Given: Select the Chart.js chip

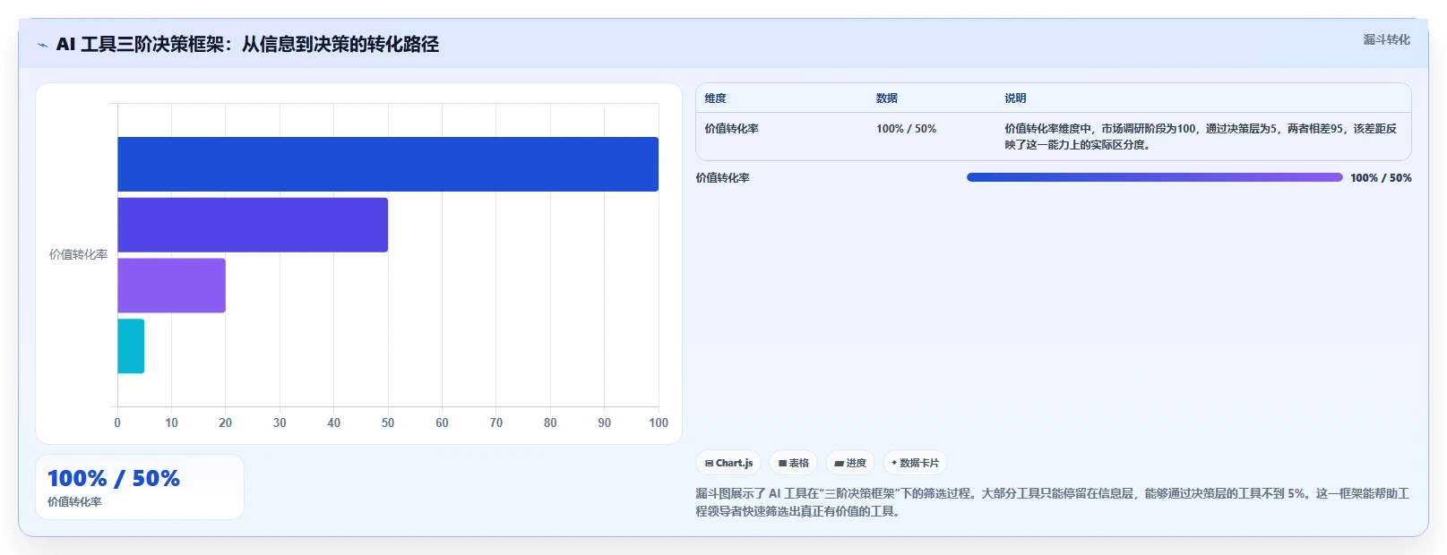Looking at the screenshot, I should (728, 463).
